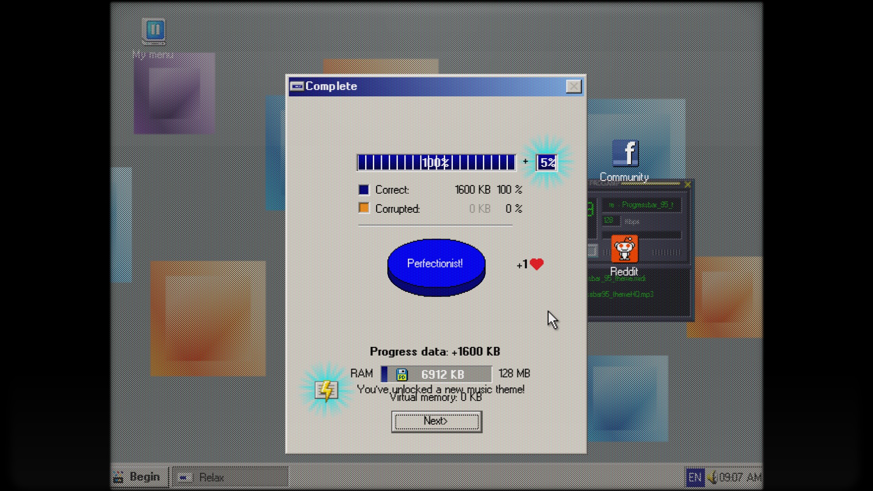Click the orange Corrupted color swatch
The image size is (873, 491).
[x=364, y=208]
